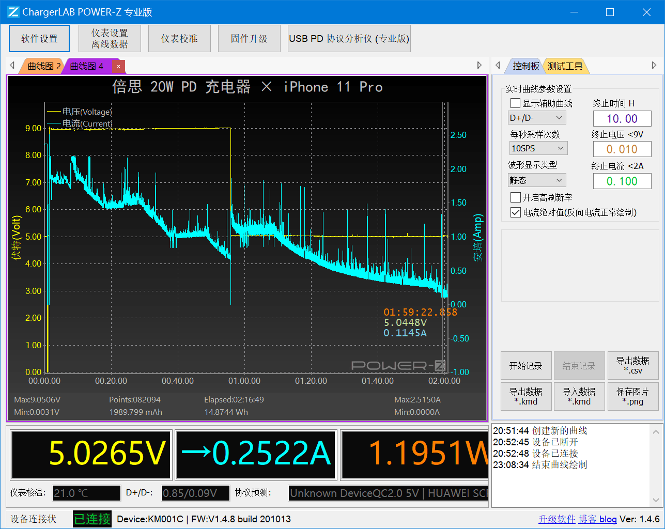
Task: Open 仪表设置 离线数据 button
Action: tap(110, 39)
